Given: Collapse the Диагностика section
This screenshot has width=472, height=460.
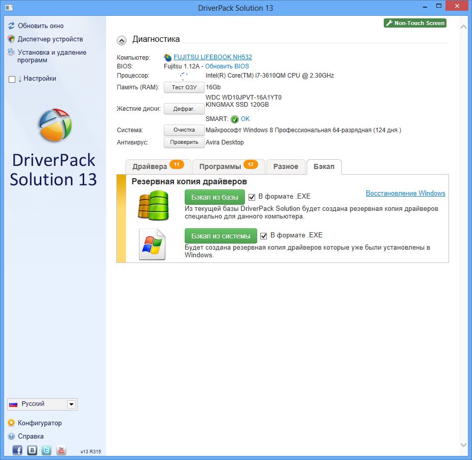Looking at the screenshot, I should 122,40.
